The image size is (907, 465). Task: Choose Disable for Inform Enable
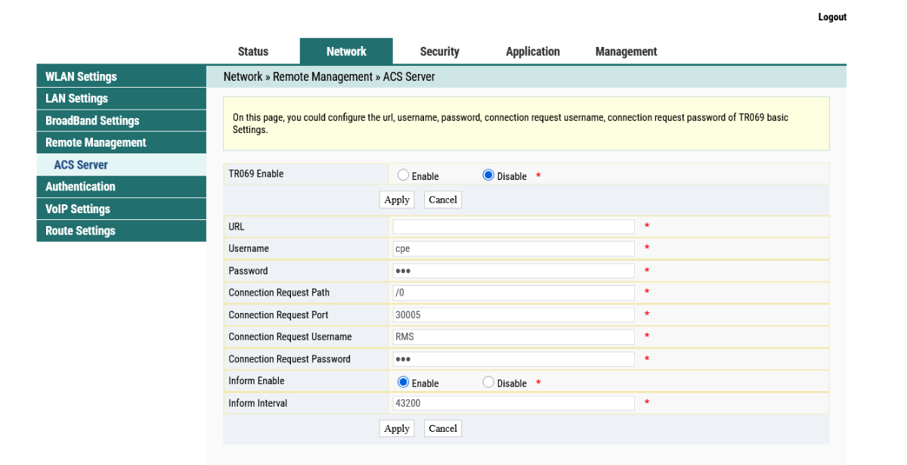coord(488,383)
